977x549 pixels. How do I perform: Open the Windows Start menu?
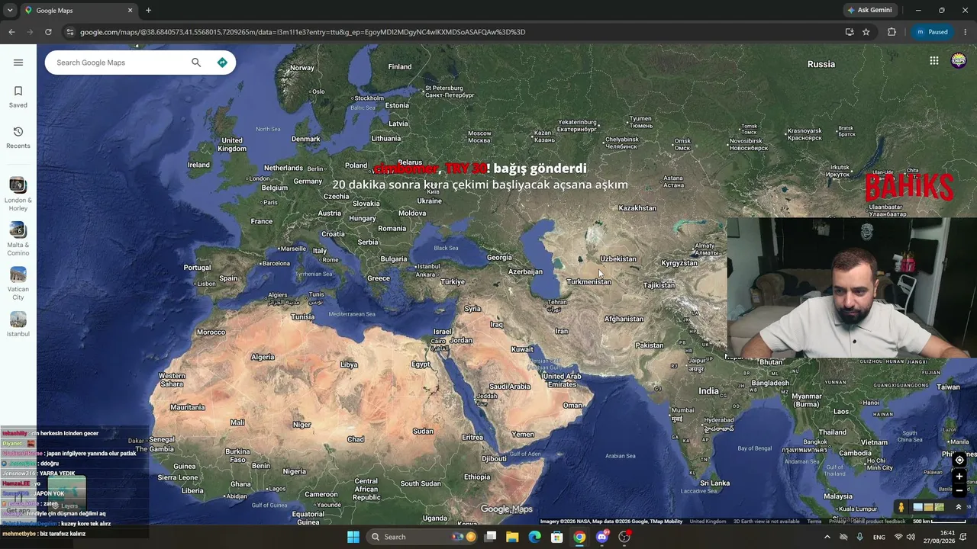click(x=353, y=537)
